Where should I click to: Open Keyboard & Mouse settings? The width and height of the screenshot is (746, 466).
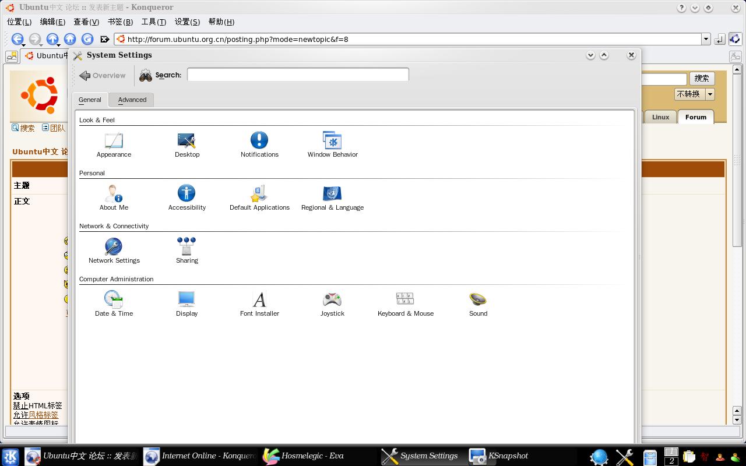405,304
